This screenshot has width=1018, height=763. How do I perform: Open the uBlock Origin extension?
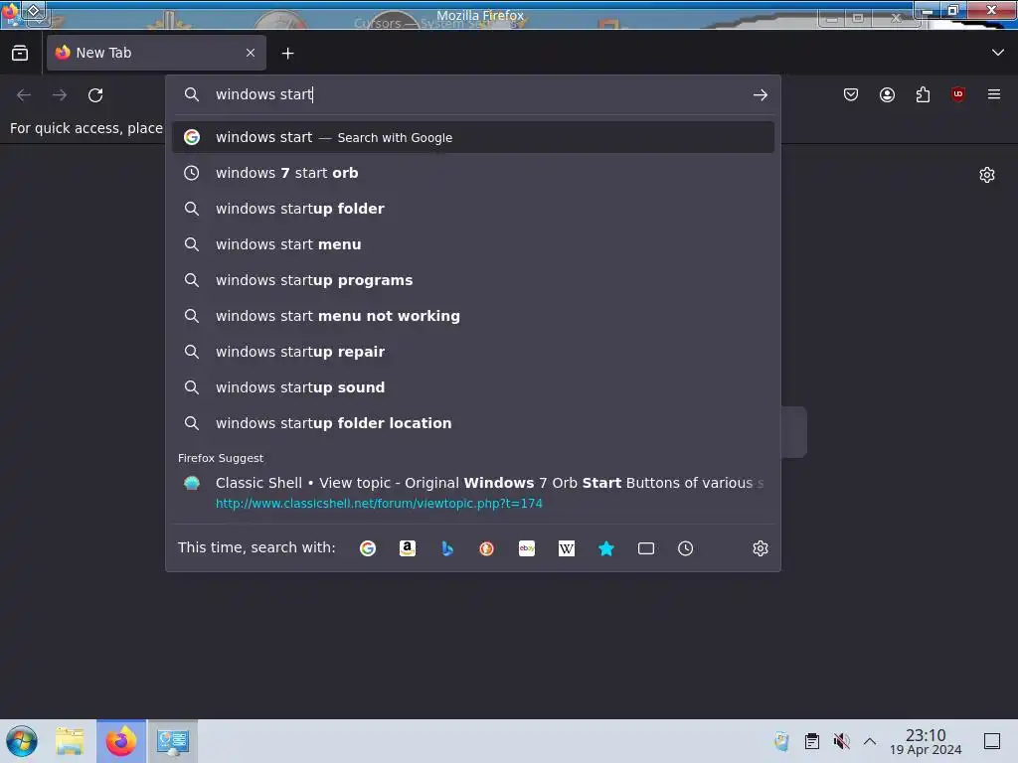tap(957, 94)
